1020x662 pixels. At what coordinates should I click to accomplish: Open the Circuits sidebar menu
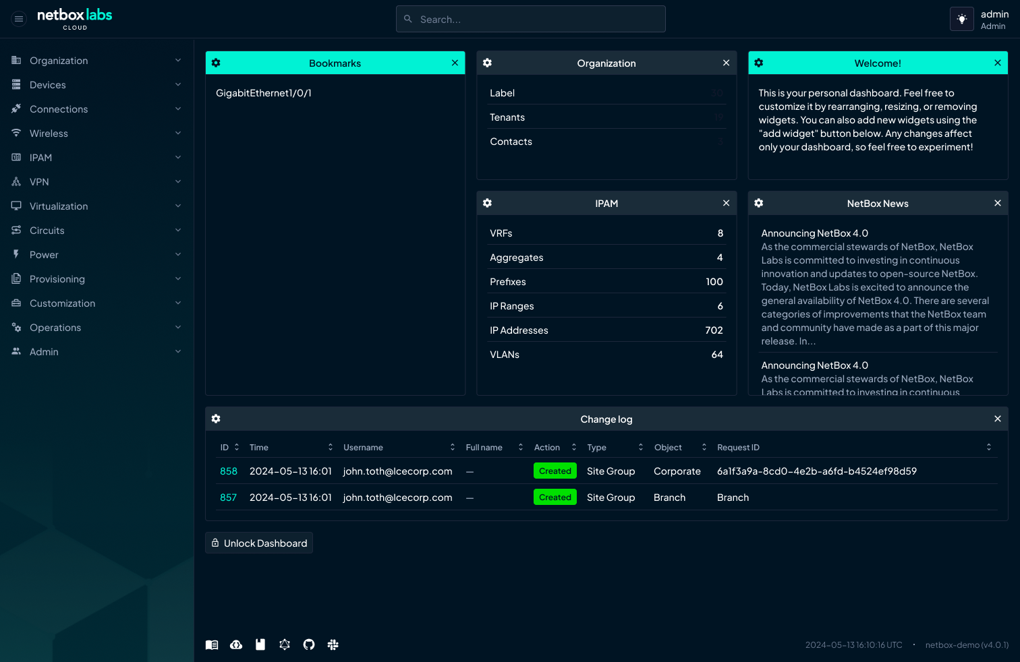pos(97,231)
